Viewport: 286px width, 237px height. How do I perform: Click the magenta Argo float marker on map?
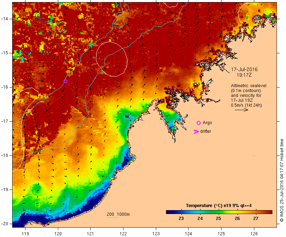click(66, 81)
